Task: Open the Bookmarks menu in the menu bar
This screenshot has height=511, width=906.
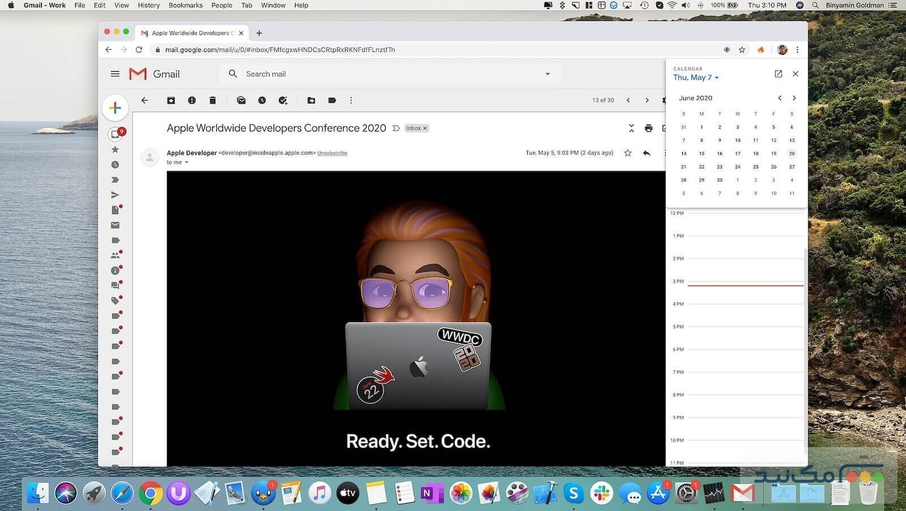Action: [x=185, y=5]
